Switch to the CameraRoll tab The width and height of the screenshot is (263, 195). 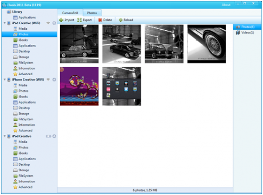(x=70, y=13)
